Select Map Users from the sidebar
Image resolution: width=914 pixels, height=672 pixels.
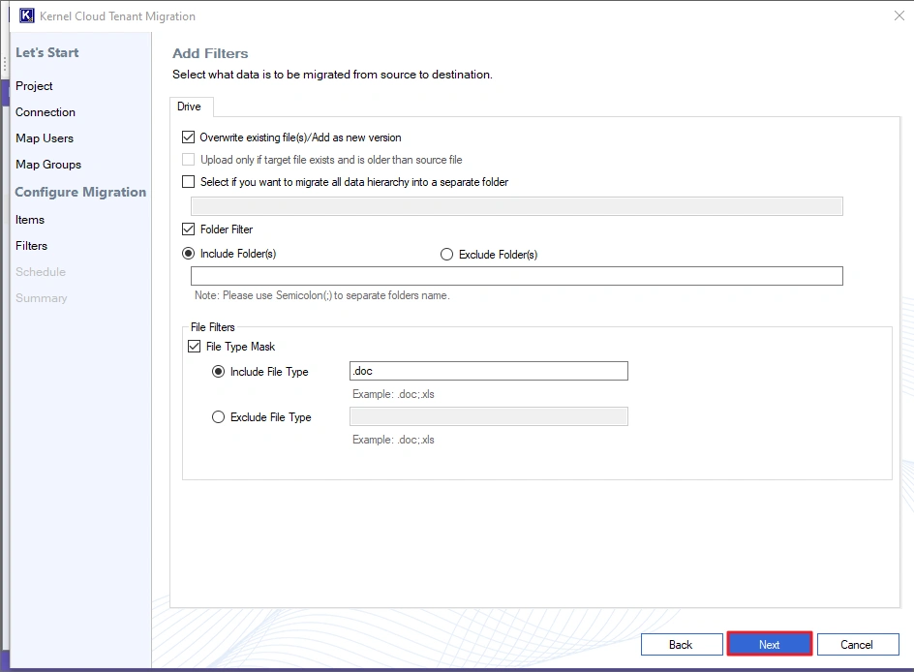(44, 138)
